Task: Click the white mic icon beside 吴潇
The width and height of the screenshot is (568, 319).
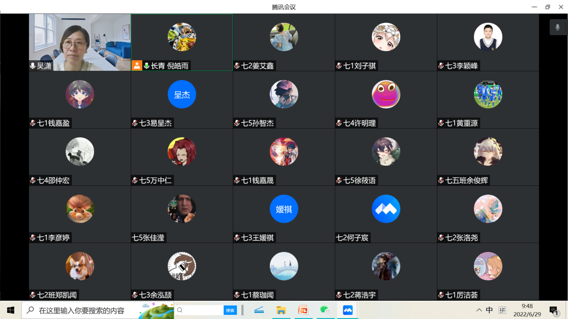Action: pos(33,66)
